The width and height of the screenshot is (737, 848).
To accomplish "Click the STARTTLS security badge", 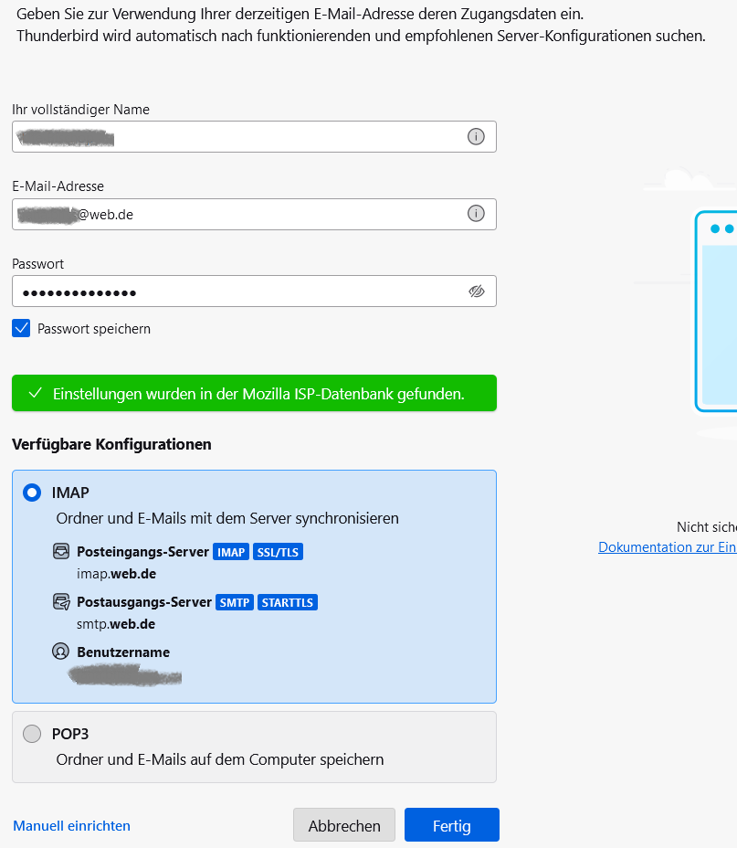I will [288, 602].
